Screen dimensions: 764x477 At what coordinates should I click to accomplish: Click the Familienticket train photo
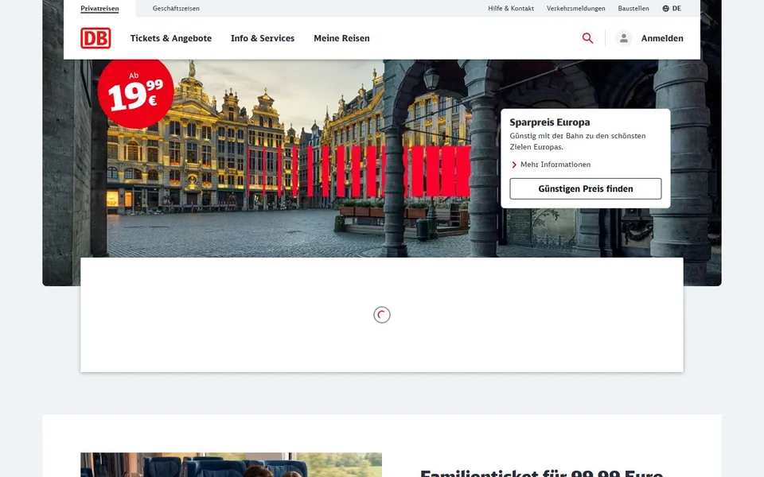coord(231,465)
